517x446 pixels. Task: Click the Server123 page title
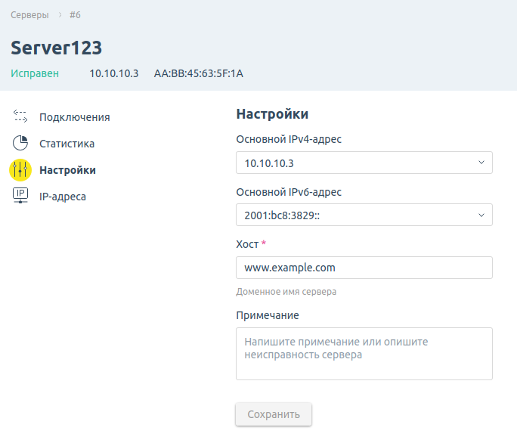coord(56,48)
